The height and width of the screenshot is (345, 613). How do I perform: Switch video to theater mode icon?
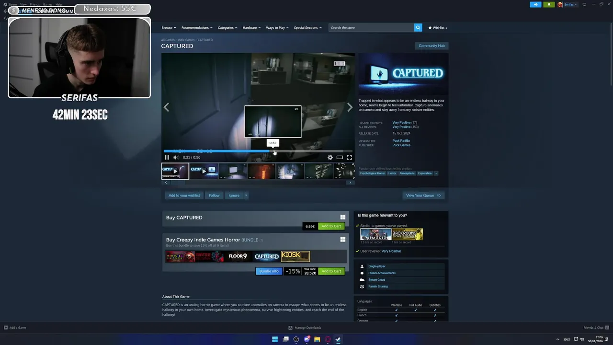click(x=340, y=157)
